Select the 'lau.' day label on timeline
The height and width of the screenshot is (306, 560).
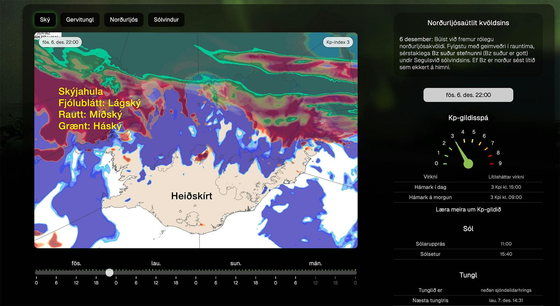point(156,263)
